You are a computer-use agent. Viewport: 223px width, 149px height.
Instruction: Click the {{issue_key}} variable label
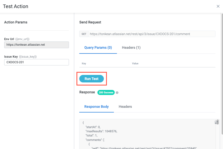tap(28, 57)
